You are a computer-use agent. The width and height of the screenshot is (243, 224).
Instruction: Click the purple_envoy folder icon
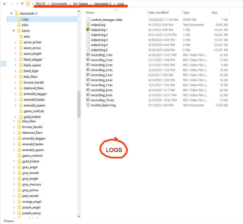[x=19, y=213]
